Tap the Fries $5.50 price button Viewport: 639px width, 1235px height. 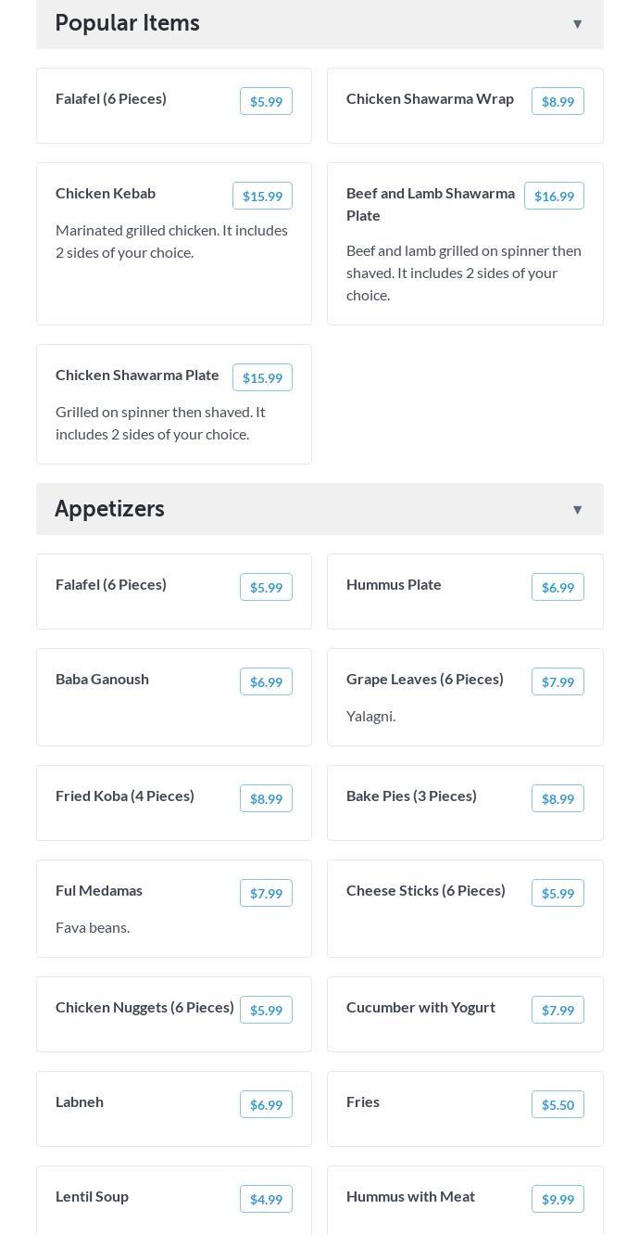point(558,1105)
